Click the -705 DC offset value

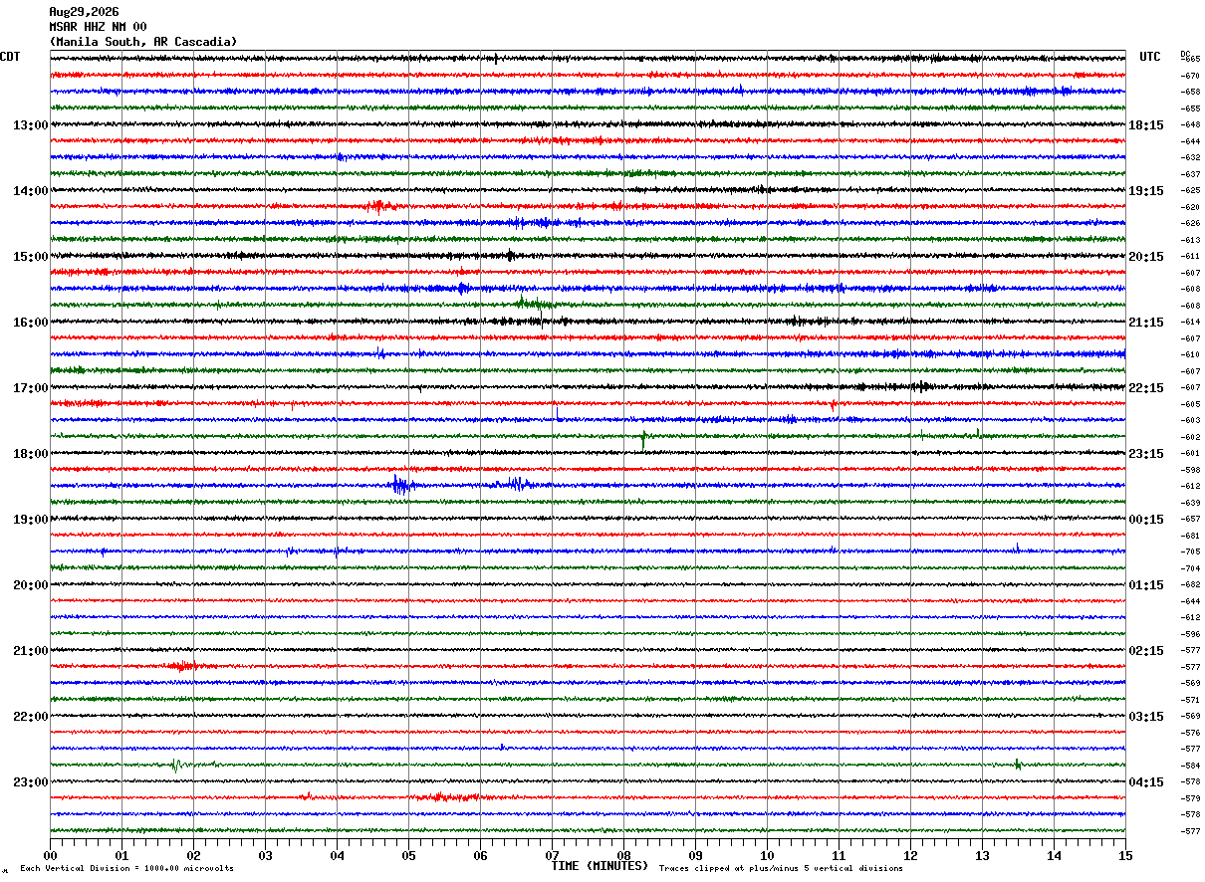click(x=1190, y=552)
